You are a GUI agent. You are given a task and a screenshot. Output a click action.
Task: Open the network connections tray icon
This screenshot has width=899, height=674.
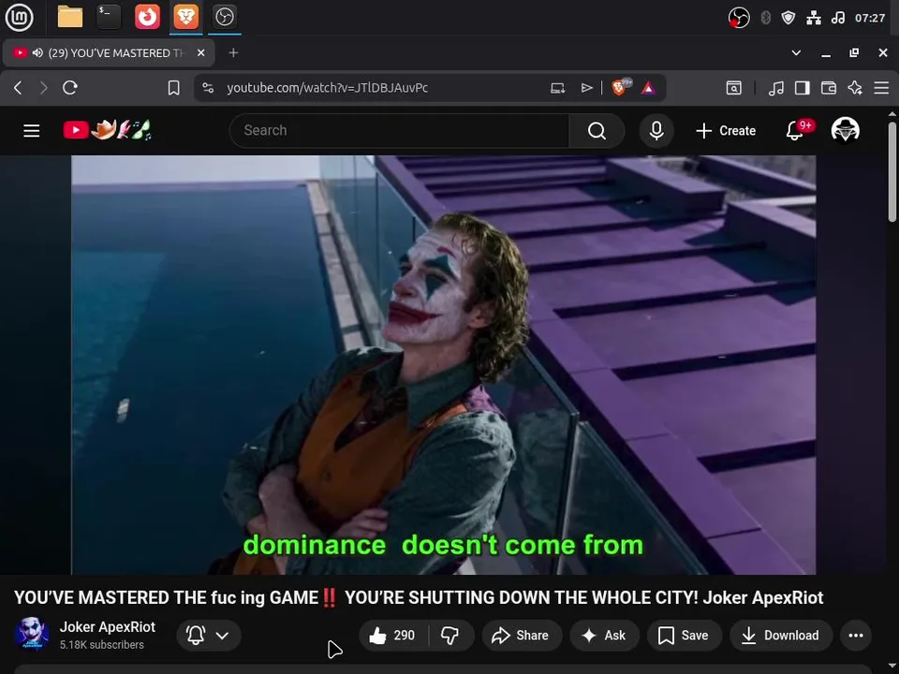click(814, 18)
